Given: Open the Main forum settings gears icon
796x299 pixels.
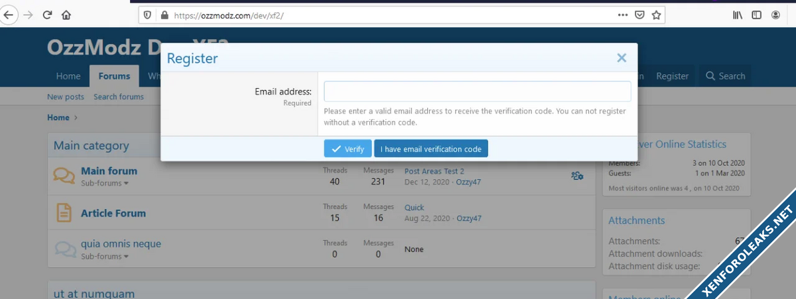Looking at the screenshot, I should [576, 176].
